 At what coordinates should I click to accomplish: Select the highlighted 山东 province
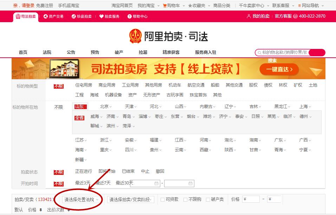tap(80, 107)
